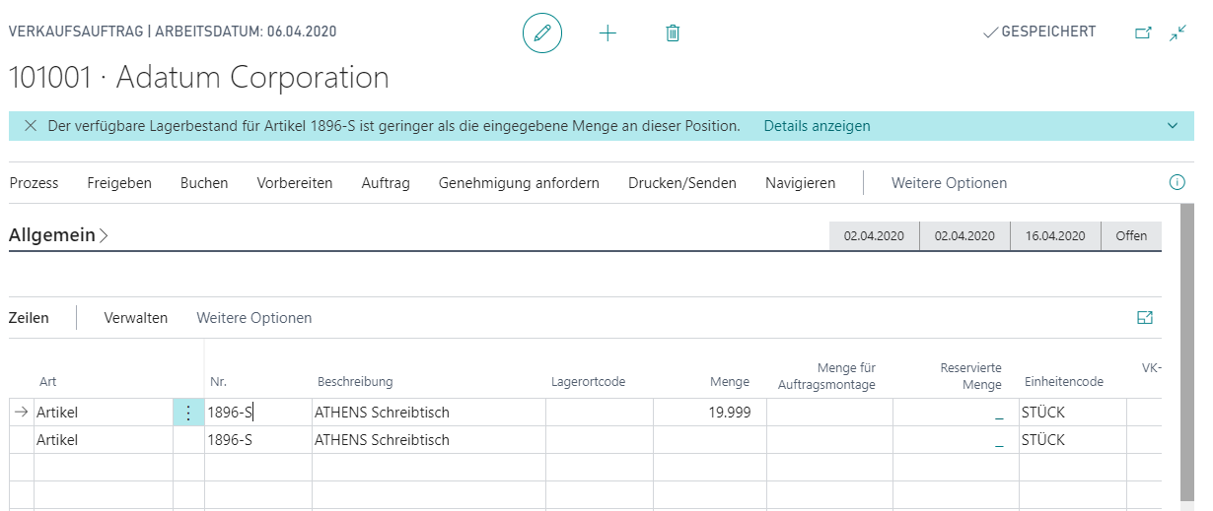Click second row ATHENS Schreibtisch description
1213x511 pixels.
pos(429,440)
